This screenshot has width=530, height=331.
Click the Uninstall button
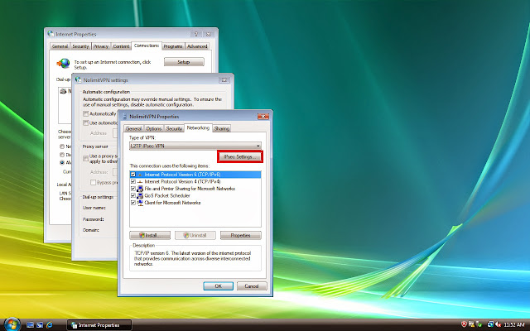pos(195,235)
